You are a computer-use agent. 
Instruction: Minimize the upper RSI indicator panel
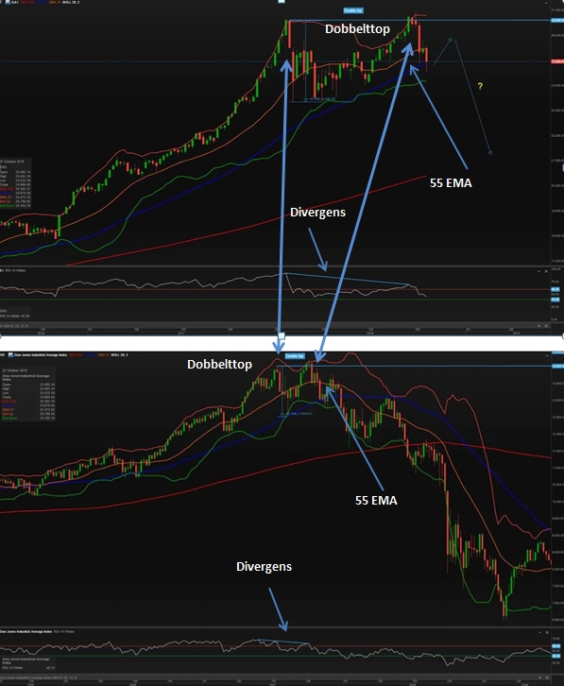[539, 271]
